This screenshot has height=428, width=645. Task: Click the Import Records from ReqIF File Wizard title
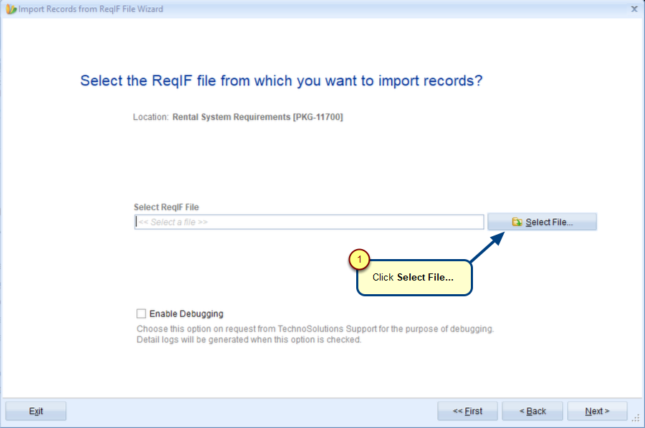90,9
